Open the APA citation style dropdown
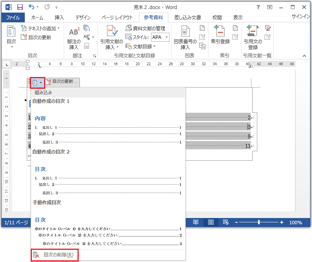 tap(166, 37)
